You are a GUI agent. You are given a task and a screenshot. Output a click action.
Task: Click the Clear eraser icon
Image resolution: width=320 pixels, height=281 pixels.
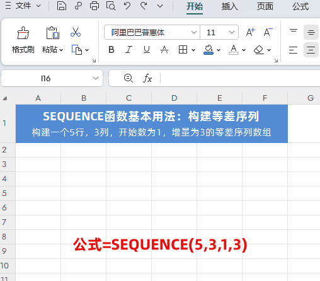coord(259,50)
